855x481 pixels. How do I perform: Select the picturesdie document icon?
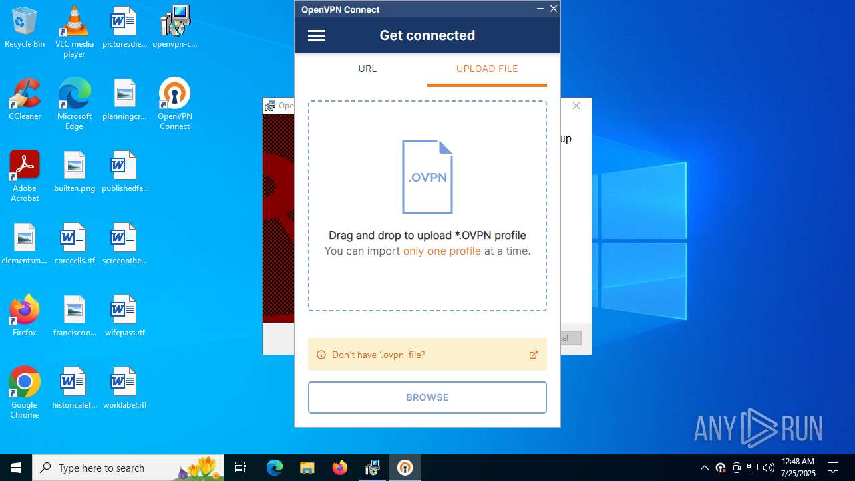click(124, 27)
